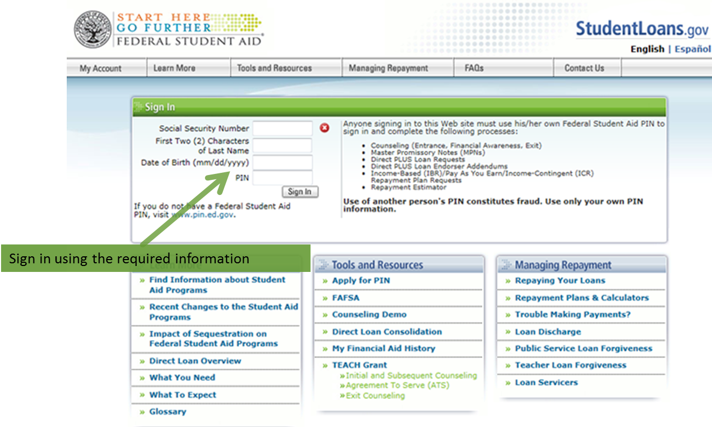Open Impact of Sequestration on Federal Student Aid
The height and width of the screenshot is (427, 712).
tap(213, 339)
